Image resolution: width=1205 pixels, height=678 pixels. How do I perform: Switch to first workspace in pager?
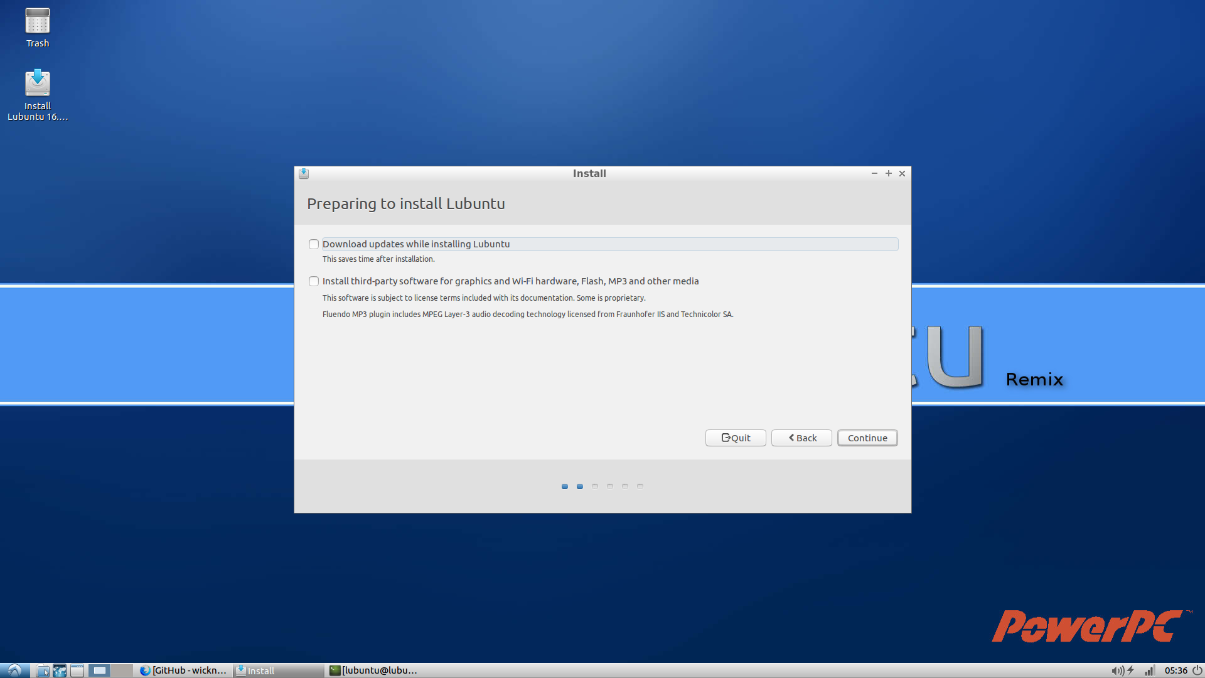[x=99, y=670]
